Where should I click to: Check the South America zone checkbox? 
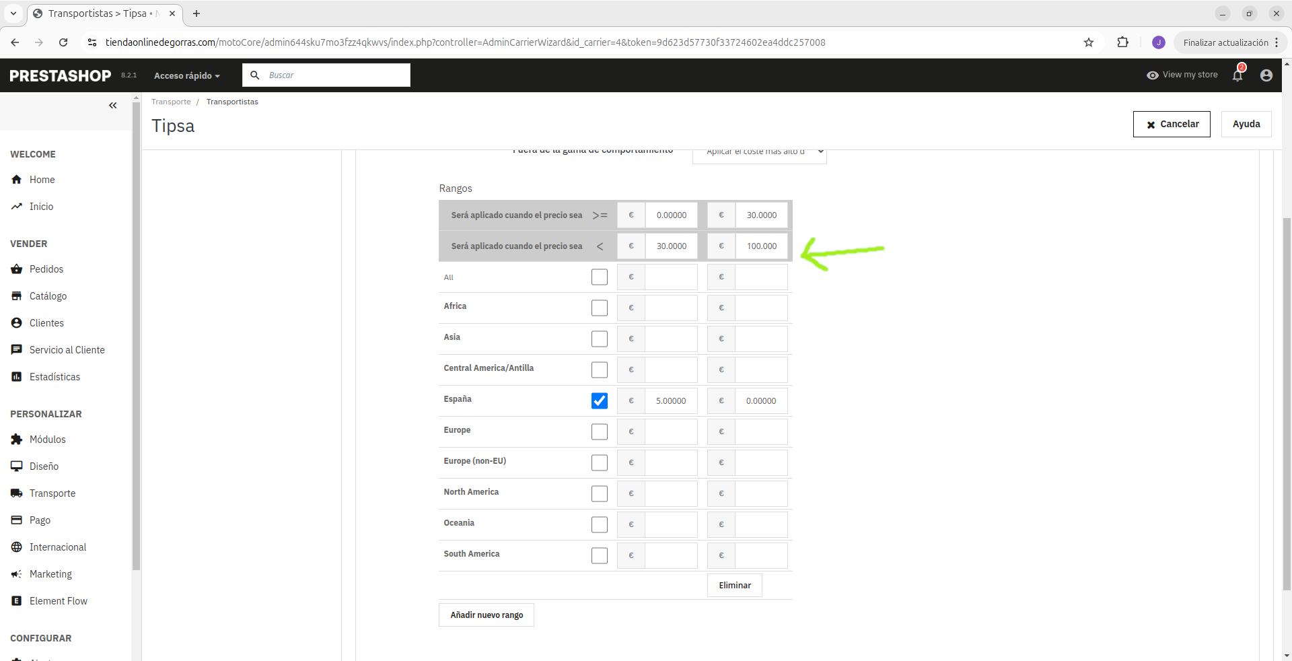click(x=600, y=556)
